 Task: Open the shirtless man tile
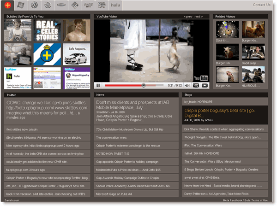coord(77,30)
